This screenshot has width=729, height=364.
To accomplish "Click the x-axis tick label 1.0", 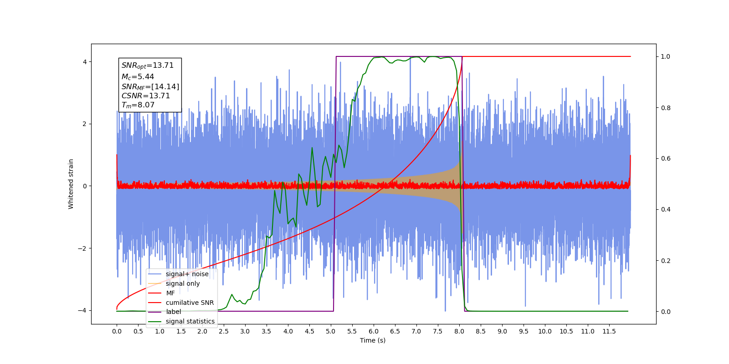I will tap(159, 331).
